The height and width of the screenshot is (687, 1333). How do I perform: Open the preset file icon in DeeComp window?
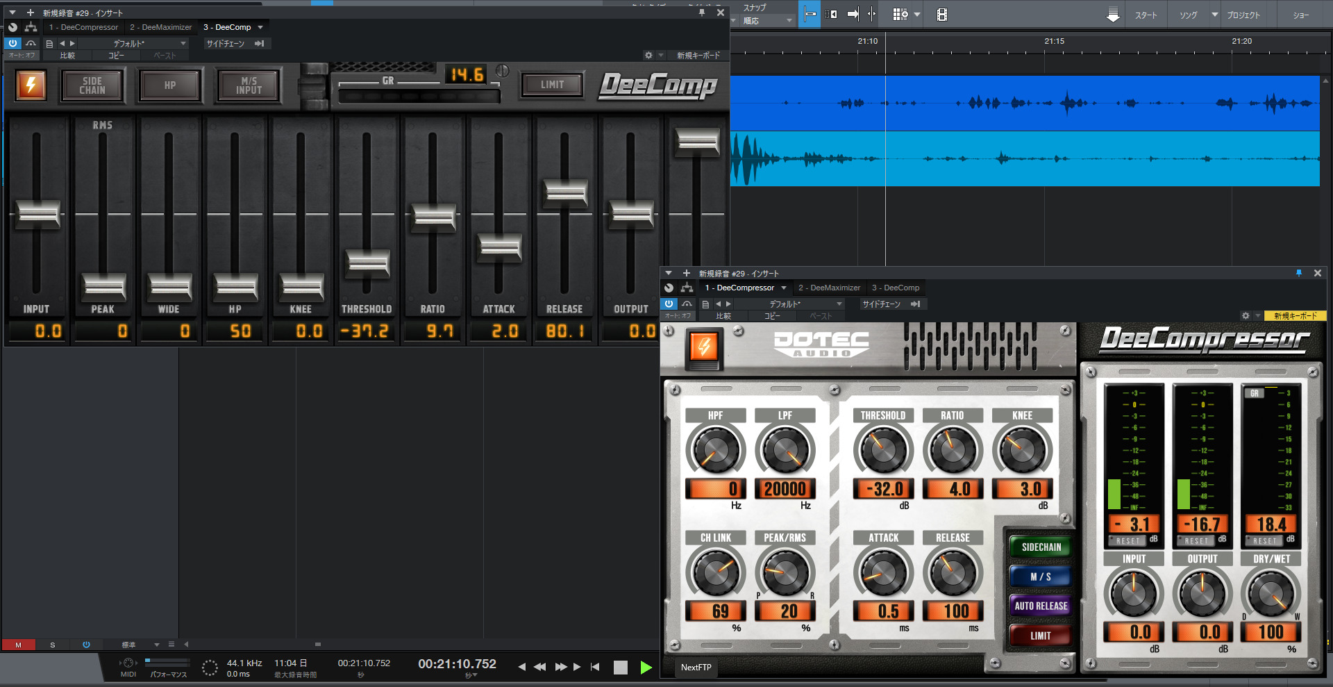[49, 43]
